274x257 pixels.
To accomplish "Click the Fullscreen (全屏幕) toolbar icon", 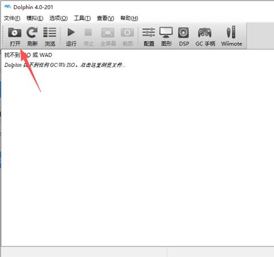I will coord(108,33).
